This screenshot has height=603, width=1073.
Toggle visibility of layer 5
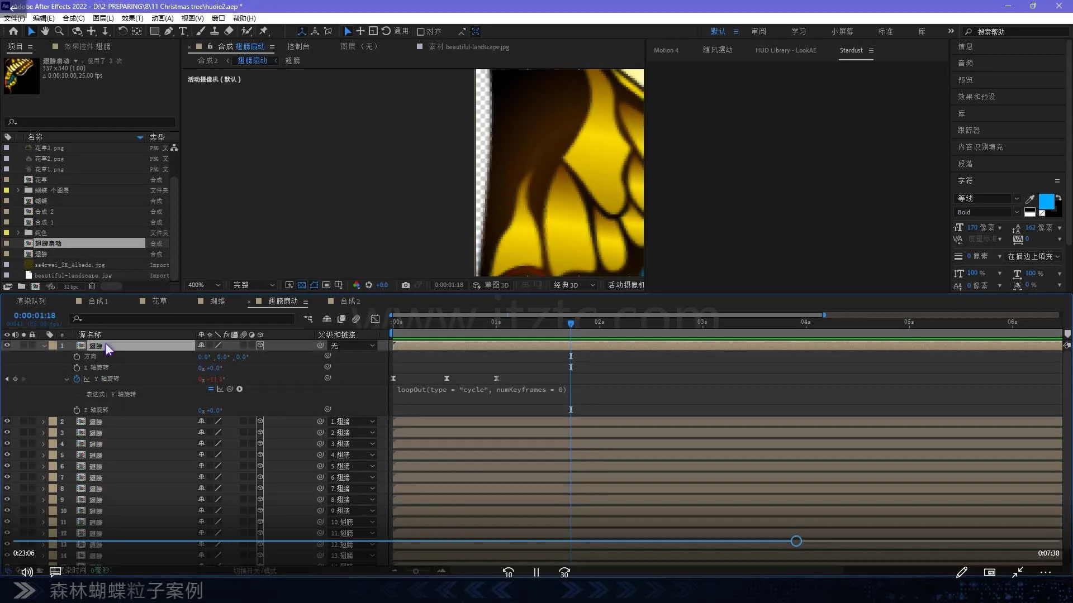tap(7, 454)
